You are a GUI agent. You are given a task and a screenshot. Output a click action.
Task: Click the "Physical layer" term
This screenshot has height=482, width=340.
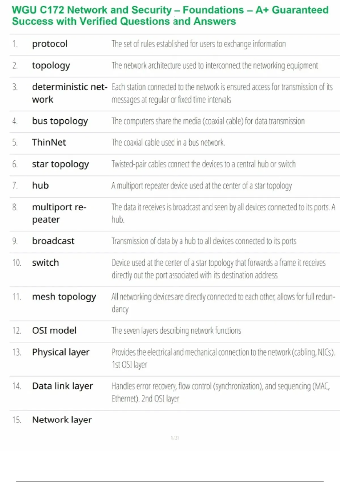click(x=61, y=352)
